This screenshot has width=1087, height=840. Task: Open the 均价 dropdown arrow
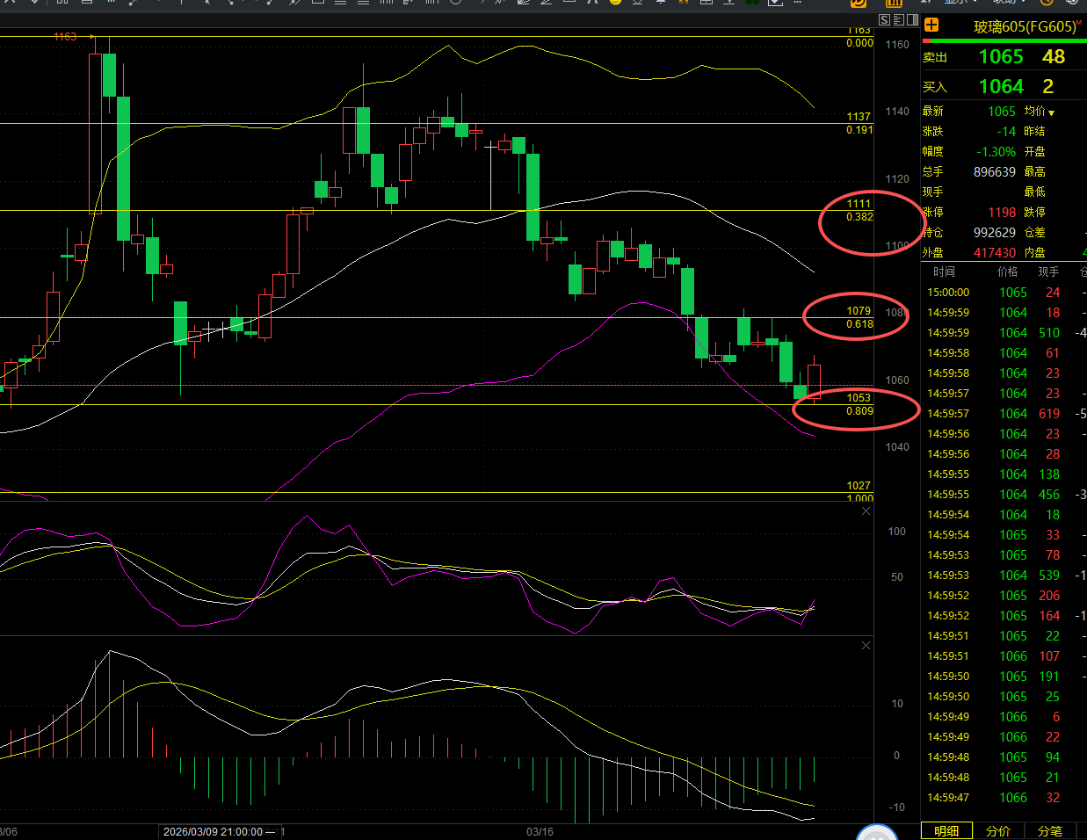1051,112
